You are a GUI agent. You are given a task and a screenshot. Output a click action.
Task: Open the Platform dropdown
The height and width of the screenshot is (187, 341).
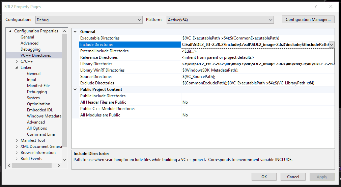click(x=220, y=20)
